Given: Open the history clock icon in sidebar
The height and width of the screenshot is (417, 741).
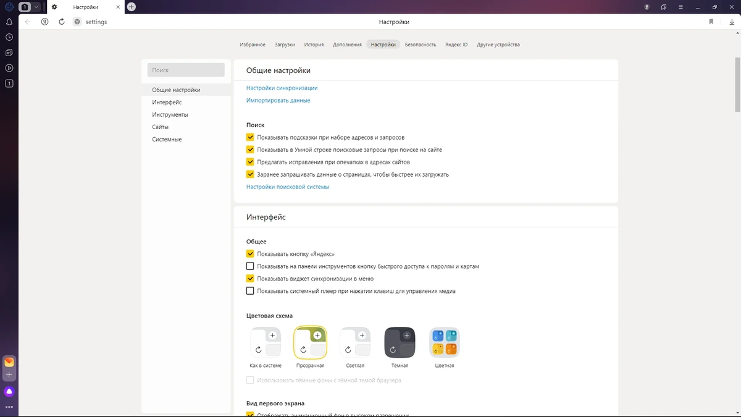Looking at the screenshot, I should point(9,37).
